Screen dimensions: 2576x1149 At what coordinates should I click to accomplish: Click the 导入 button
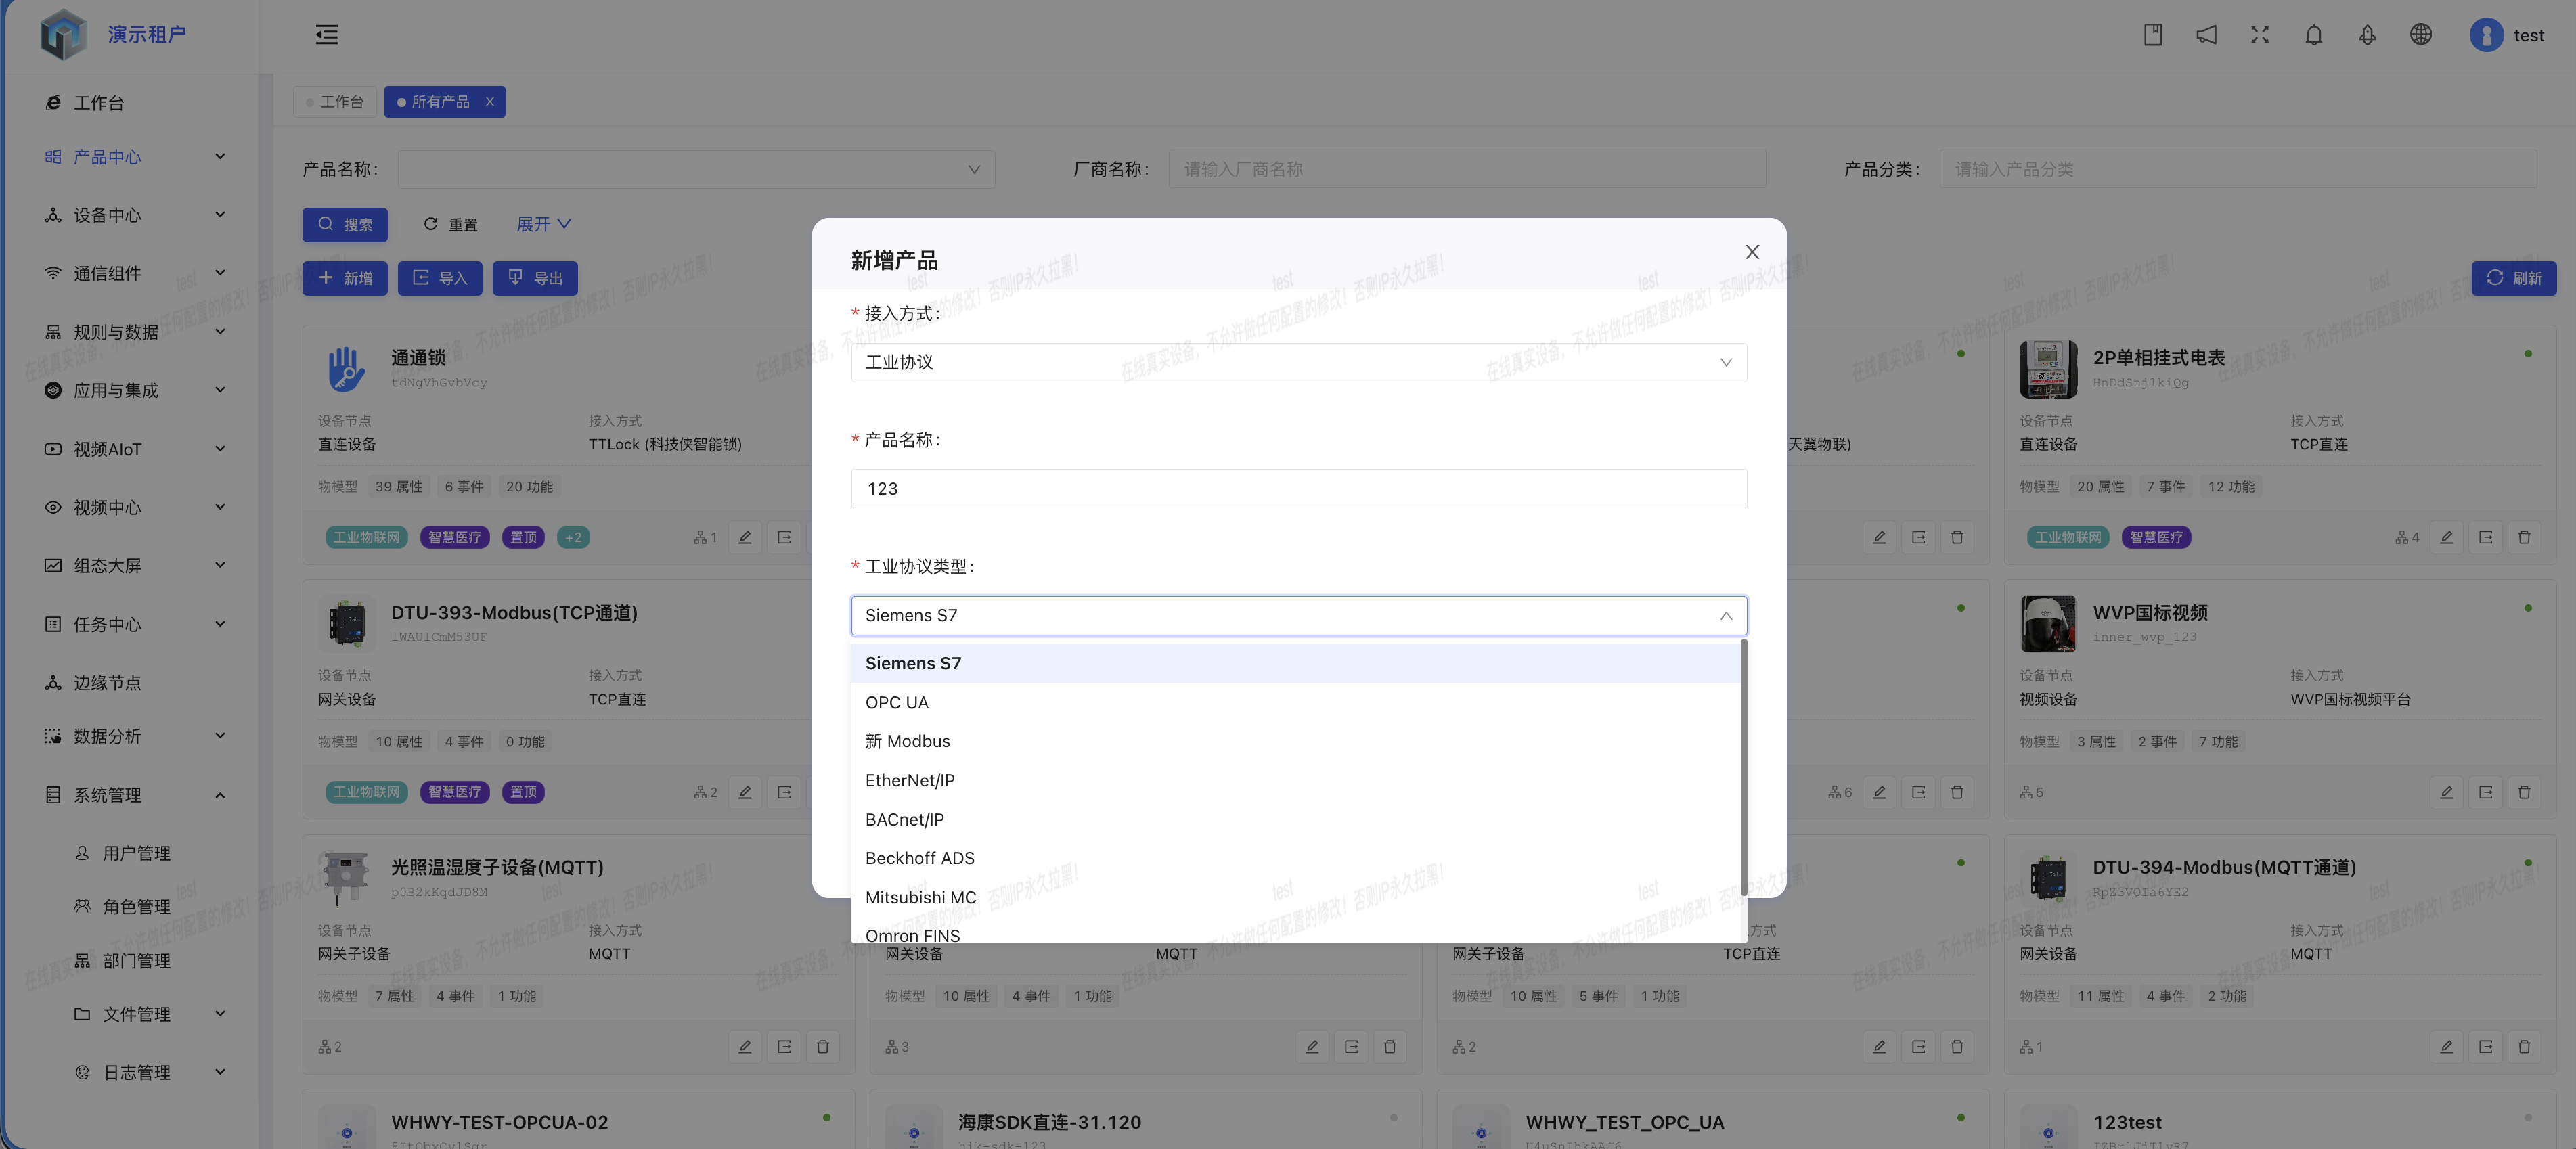[x=440, y=278]
